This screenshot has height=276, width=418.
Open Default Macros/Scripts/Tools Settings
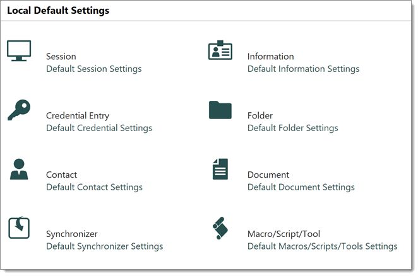pyautogui.click(x=322, y=246)
